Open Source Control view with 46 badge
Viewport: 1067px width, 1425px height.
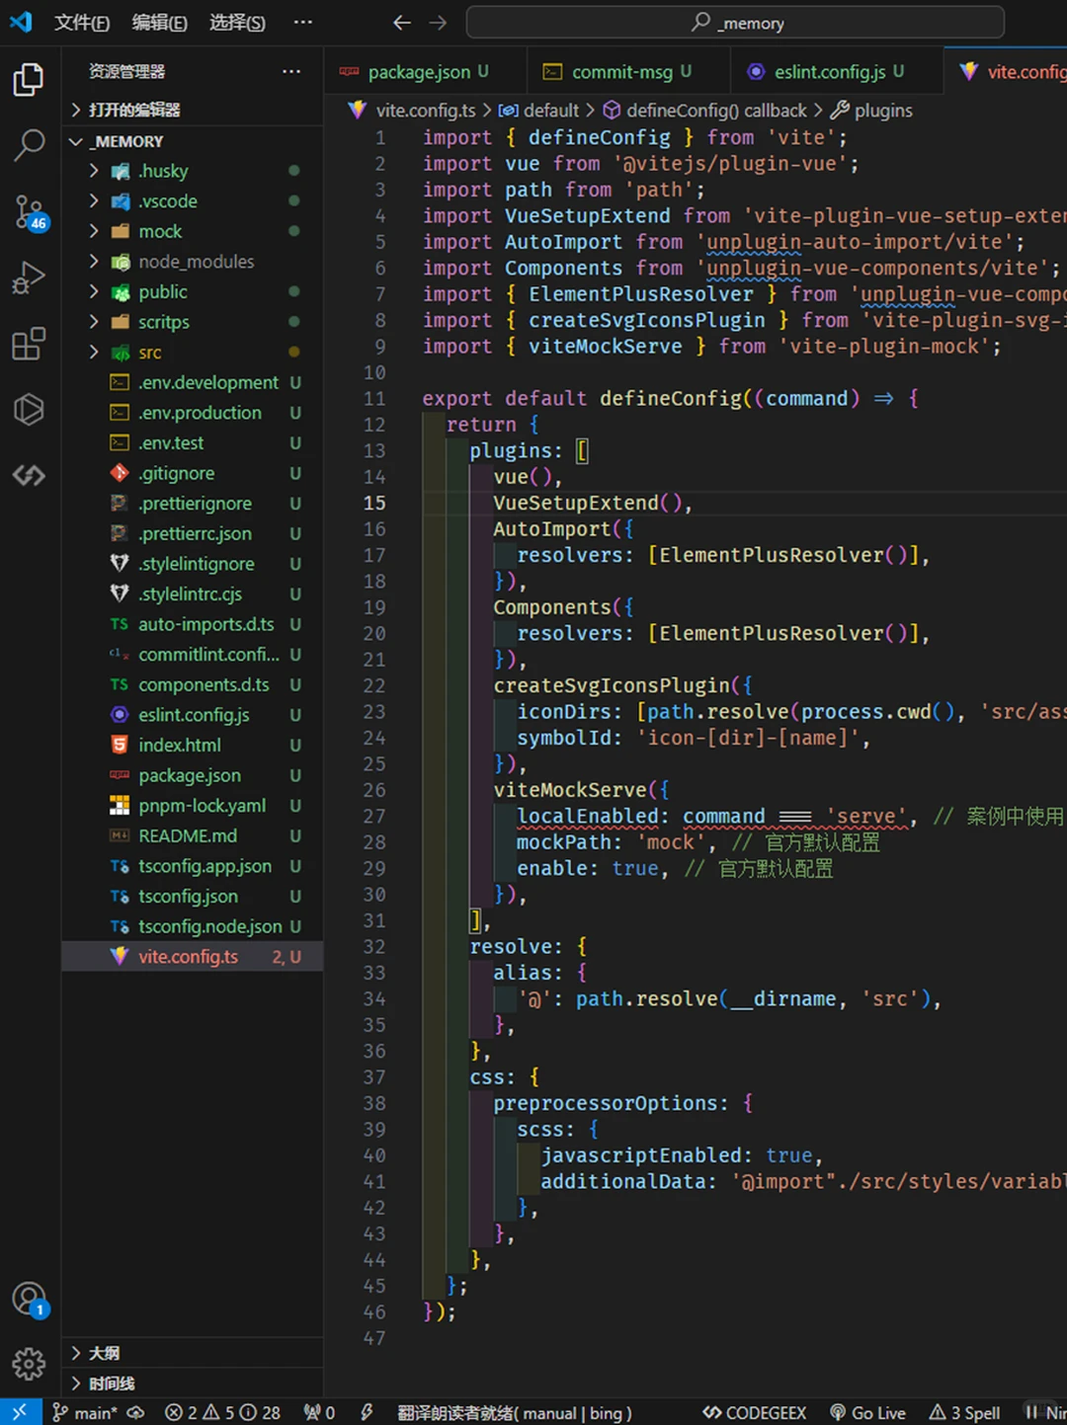point(29,211)
